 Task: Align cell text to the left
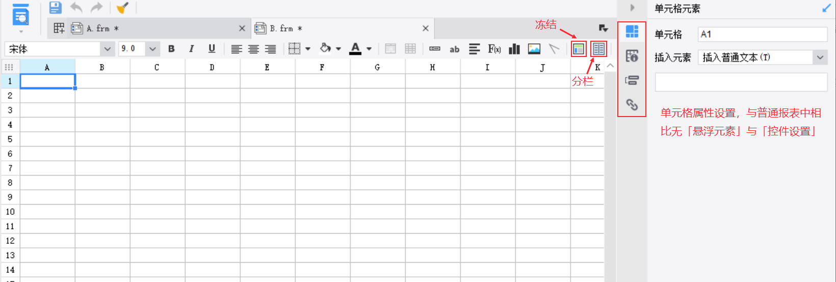[237, 49]
